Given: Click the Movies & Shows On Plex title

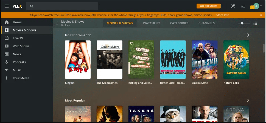Looking at the screenshot, I should 72,23.
